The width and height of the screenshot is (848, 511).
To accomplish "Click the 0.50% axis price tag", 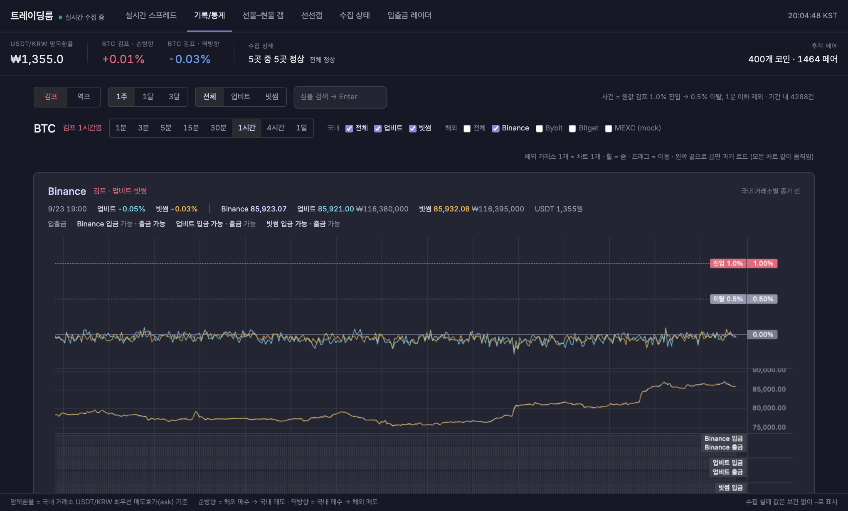I will (x=763, y=299).
